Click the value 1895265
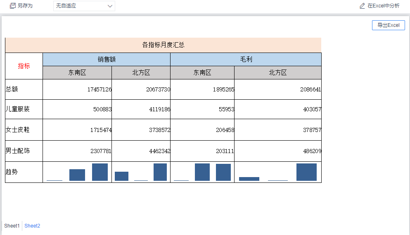The width and height of the screenshot is (410, 235). click(x=223, y=89)
